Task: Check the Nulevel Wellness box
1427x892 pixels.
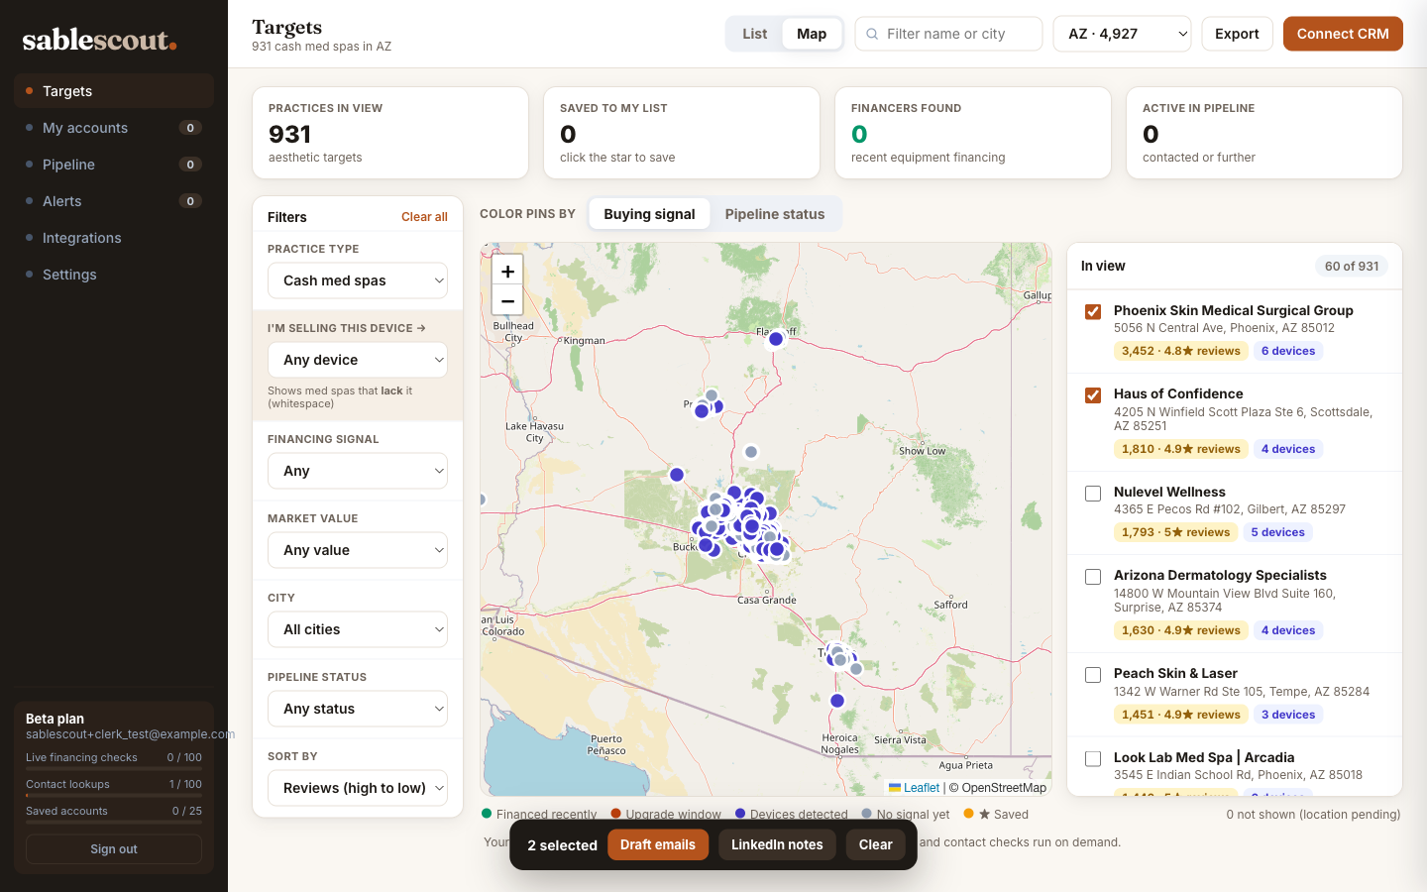Action: point(1093,493)
